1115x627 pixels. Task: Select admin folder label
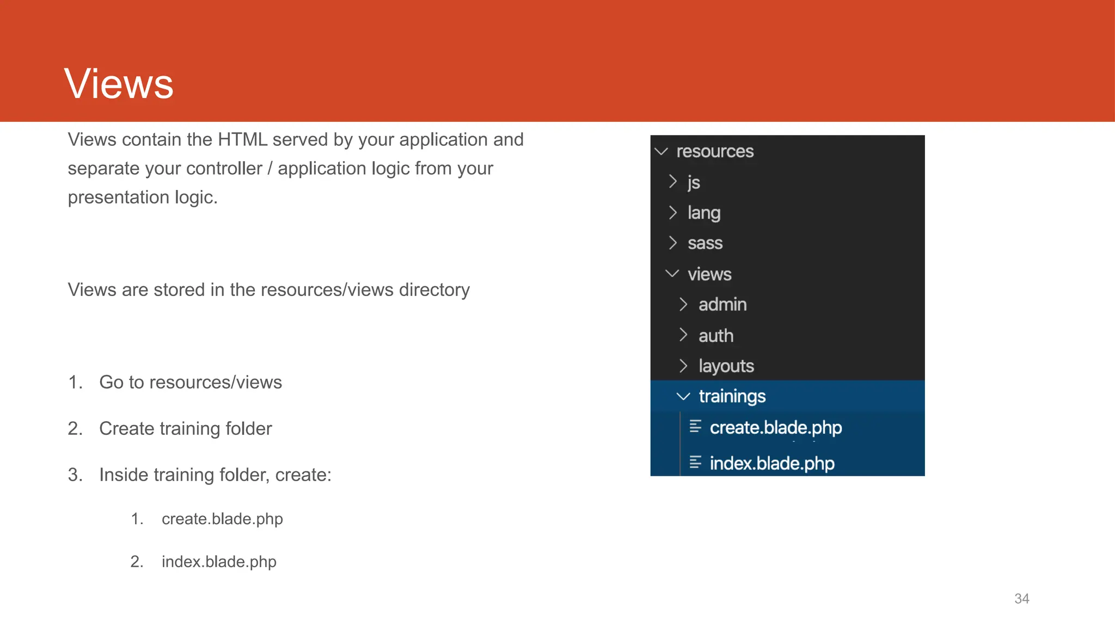pos(722,305)
